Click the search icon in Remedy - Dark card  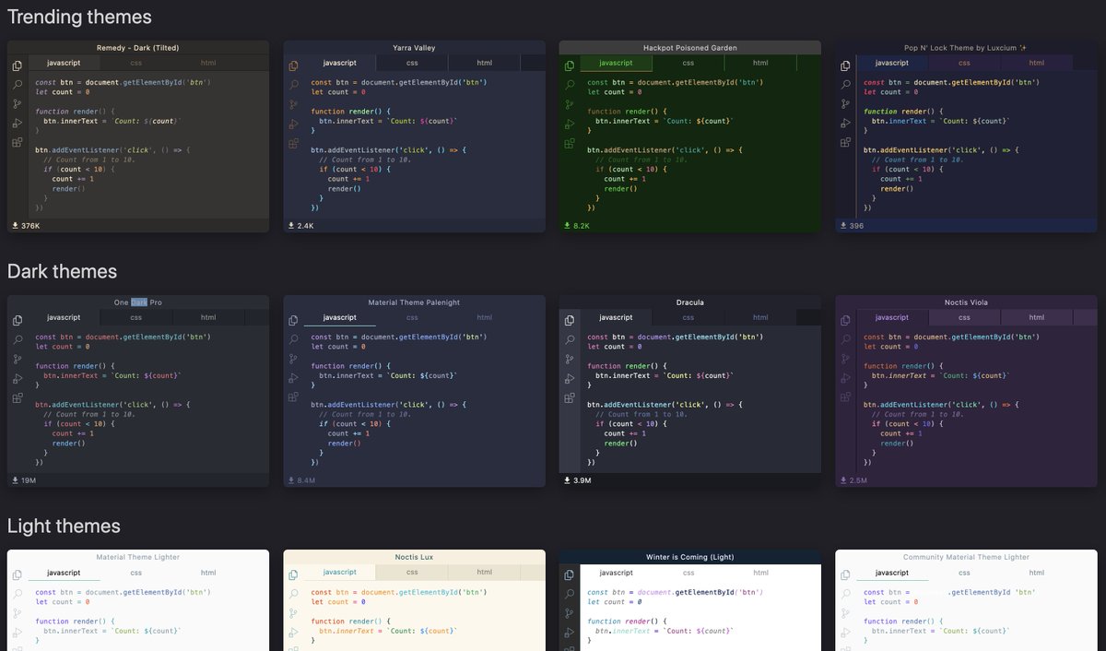click(x=18, y=85)
